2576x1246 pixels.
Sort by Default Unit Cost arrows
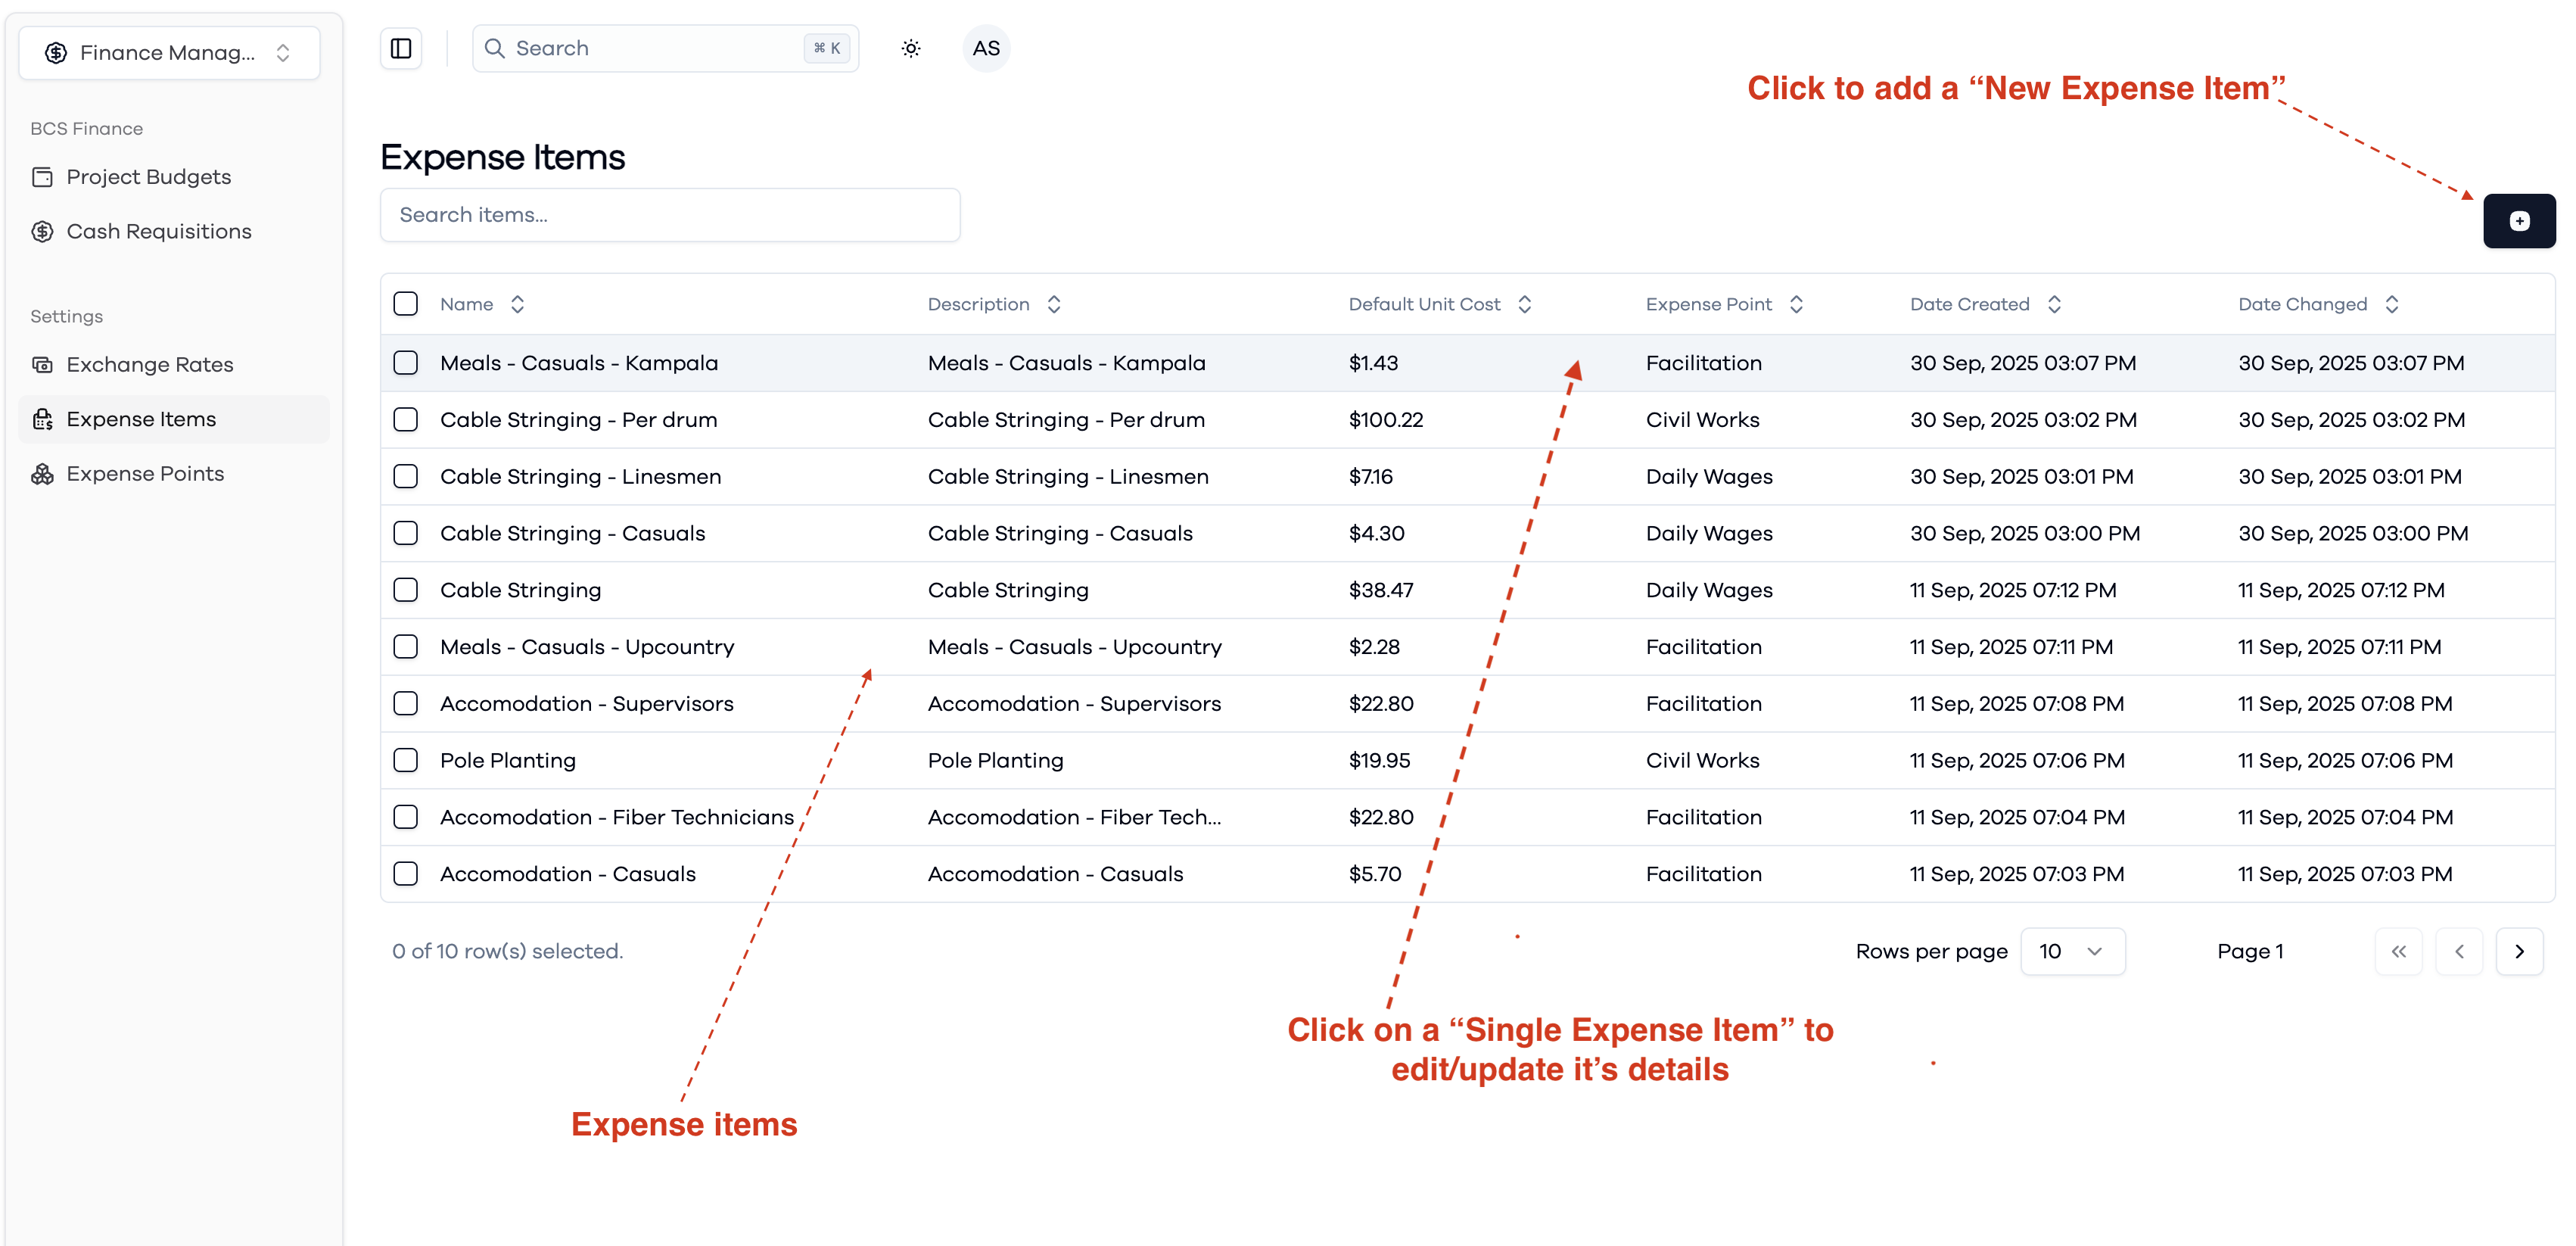point(1524,304)
